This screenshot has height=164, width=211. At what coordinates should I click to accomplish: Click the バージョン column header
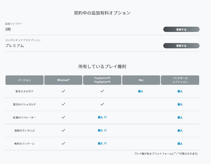(x=25, y=80)
